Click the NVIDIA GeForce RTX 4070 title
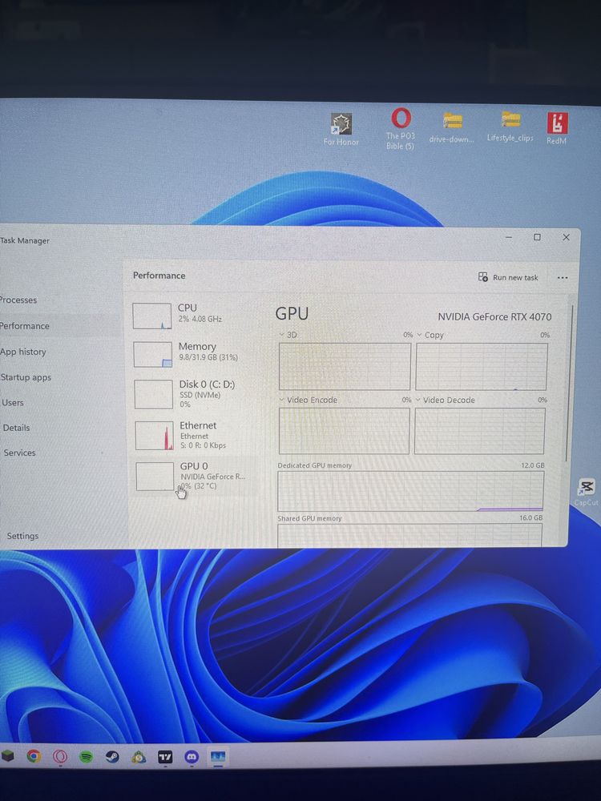This screenshot has height=801, width=601. [x=494, y=316]
